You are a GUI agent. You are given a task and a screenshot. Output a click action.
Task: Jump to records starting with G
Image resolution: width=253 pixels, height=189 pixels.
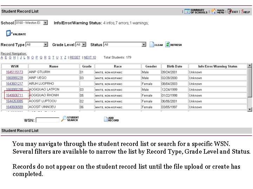[10, 57]
